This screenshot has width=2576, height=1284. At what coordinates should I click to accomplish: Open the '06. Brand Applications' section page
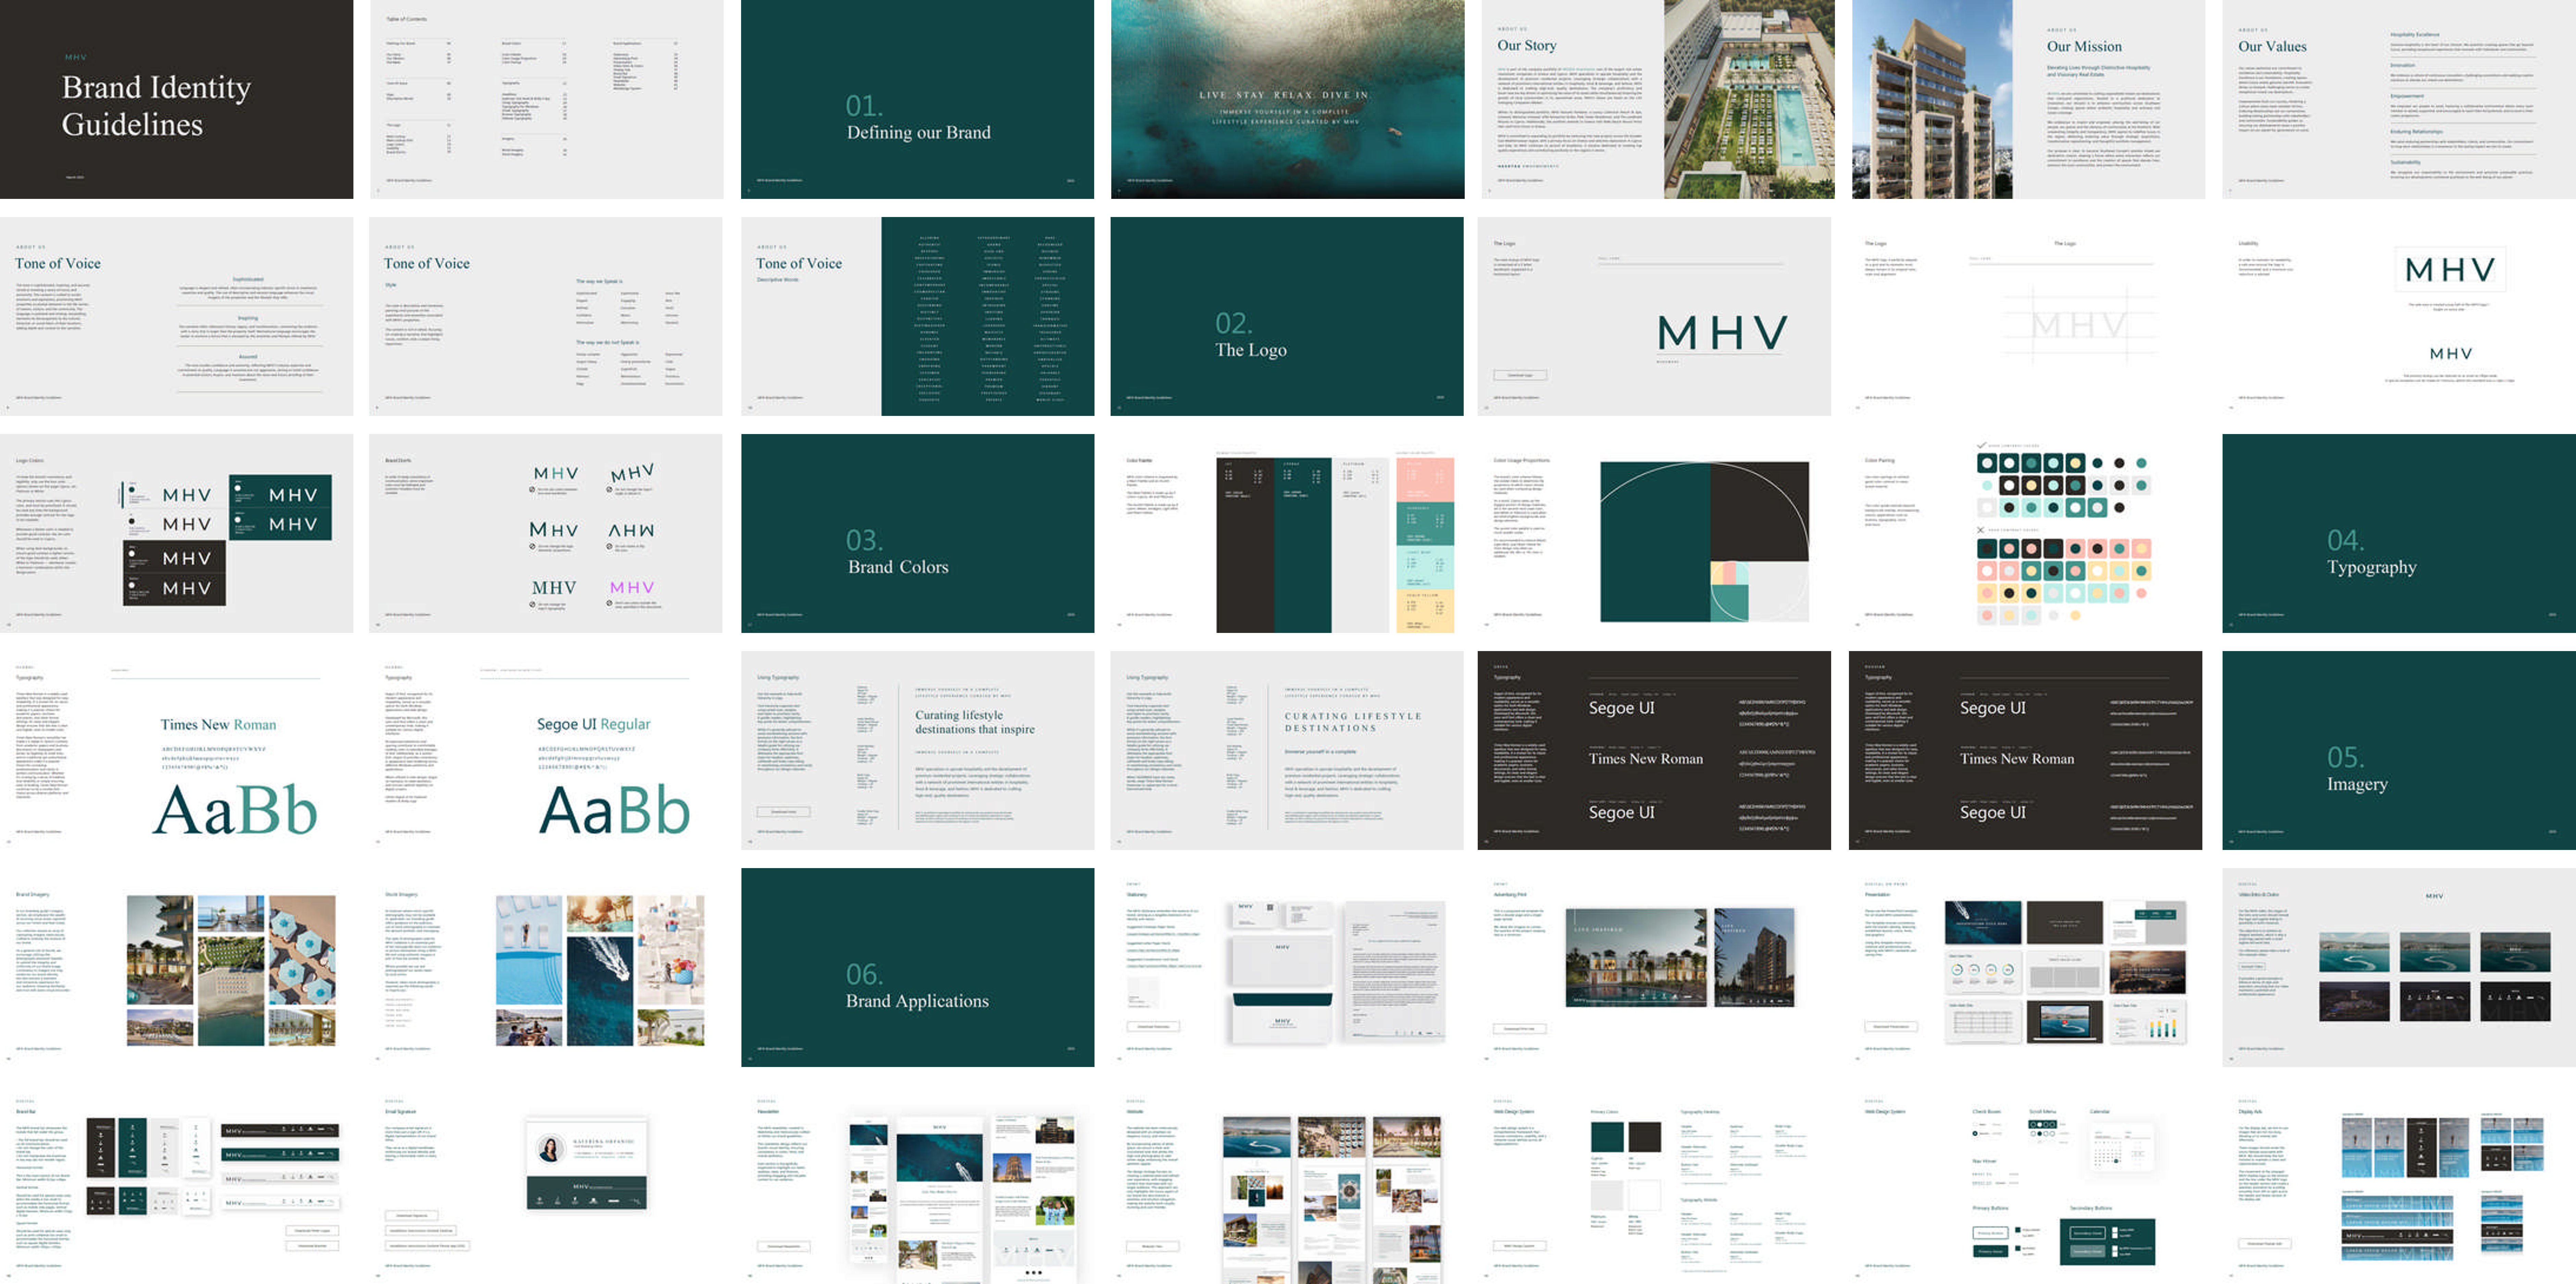[x=917, y=967]
